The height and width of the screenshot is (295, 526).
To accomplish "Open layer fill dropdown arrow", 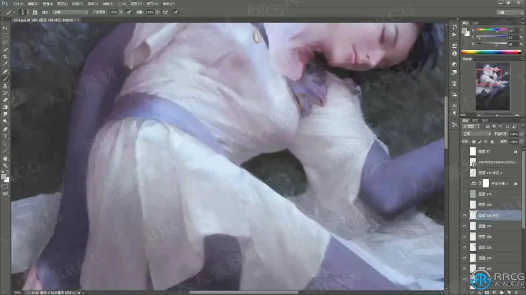I will pos(521,142).
